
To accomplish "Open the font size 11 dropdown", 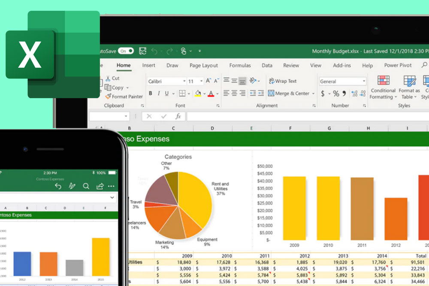I will coord(201,81).
